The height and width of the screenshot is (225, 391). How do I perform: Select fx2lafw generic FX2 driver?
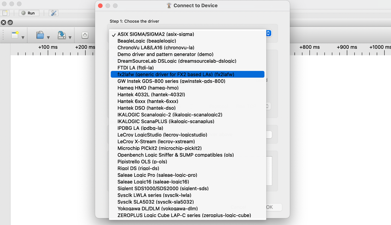(x=187, y=74)
